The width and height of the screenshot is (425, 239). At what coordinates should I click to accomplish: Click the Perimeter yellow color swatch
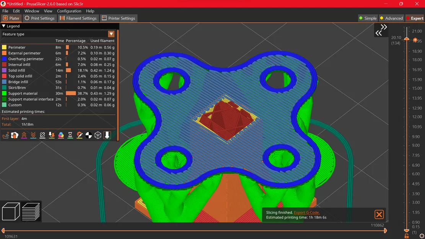(x=4, y=47)
